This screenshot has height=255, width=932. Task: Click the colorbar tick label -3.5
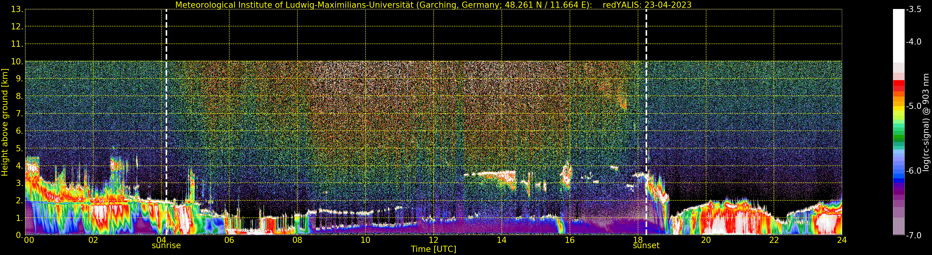[x=913, y=9]
